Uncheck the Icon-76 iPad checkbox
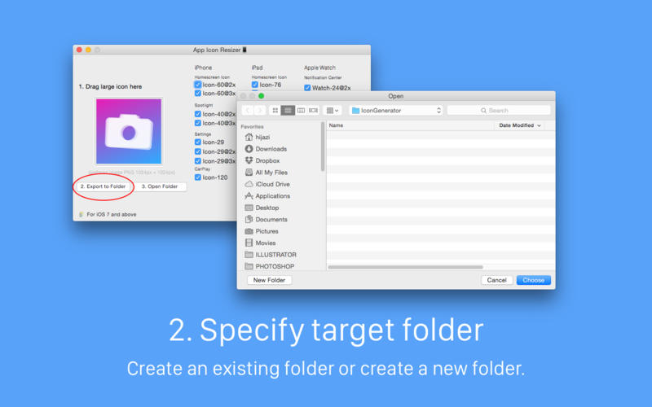This screenshot has height=407, width=652. (255, 85)
